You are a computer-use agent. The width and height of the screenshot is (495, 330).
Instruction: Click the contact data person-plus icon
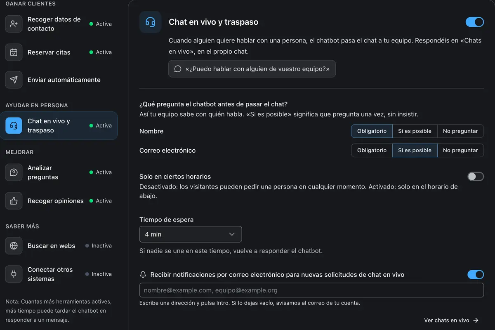click(x=14, y=24)
